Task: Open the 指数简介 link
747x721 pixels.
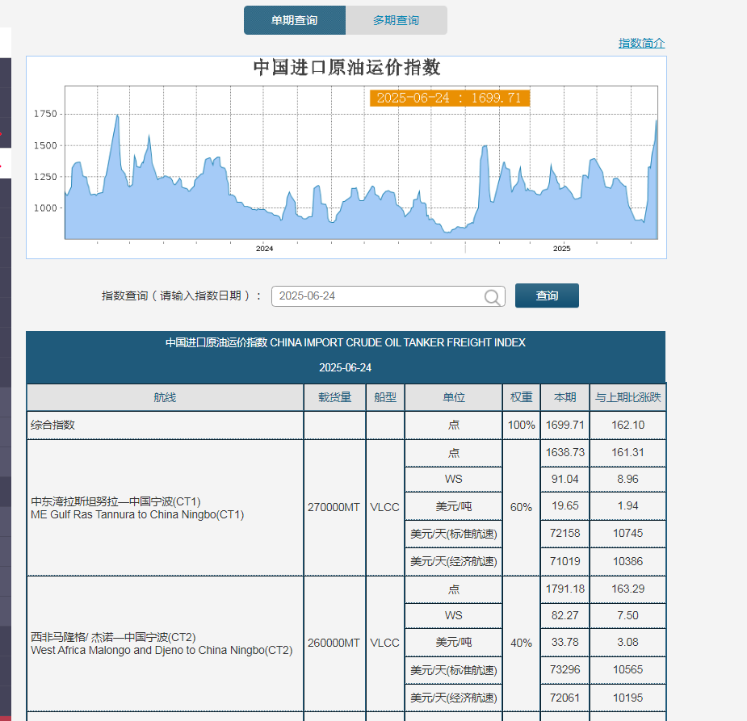Action: (641, 43)
